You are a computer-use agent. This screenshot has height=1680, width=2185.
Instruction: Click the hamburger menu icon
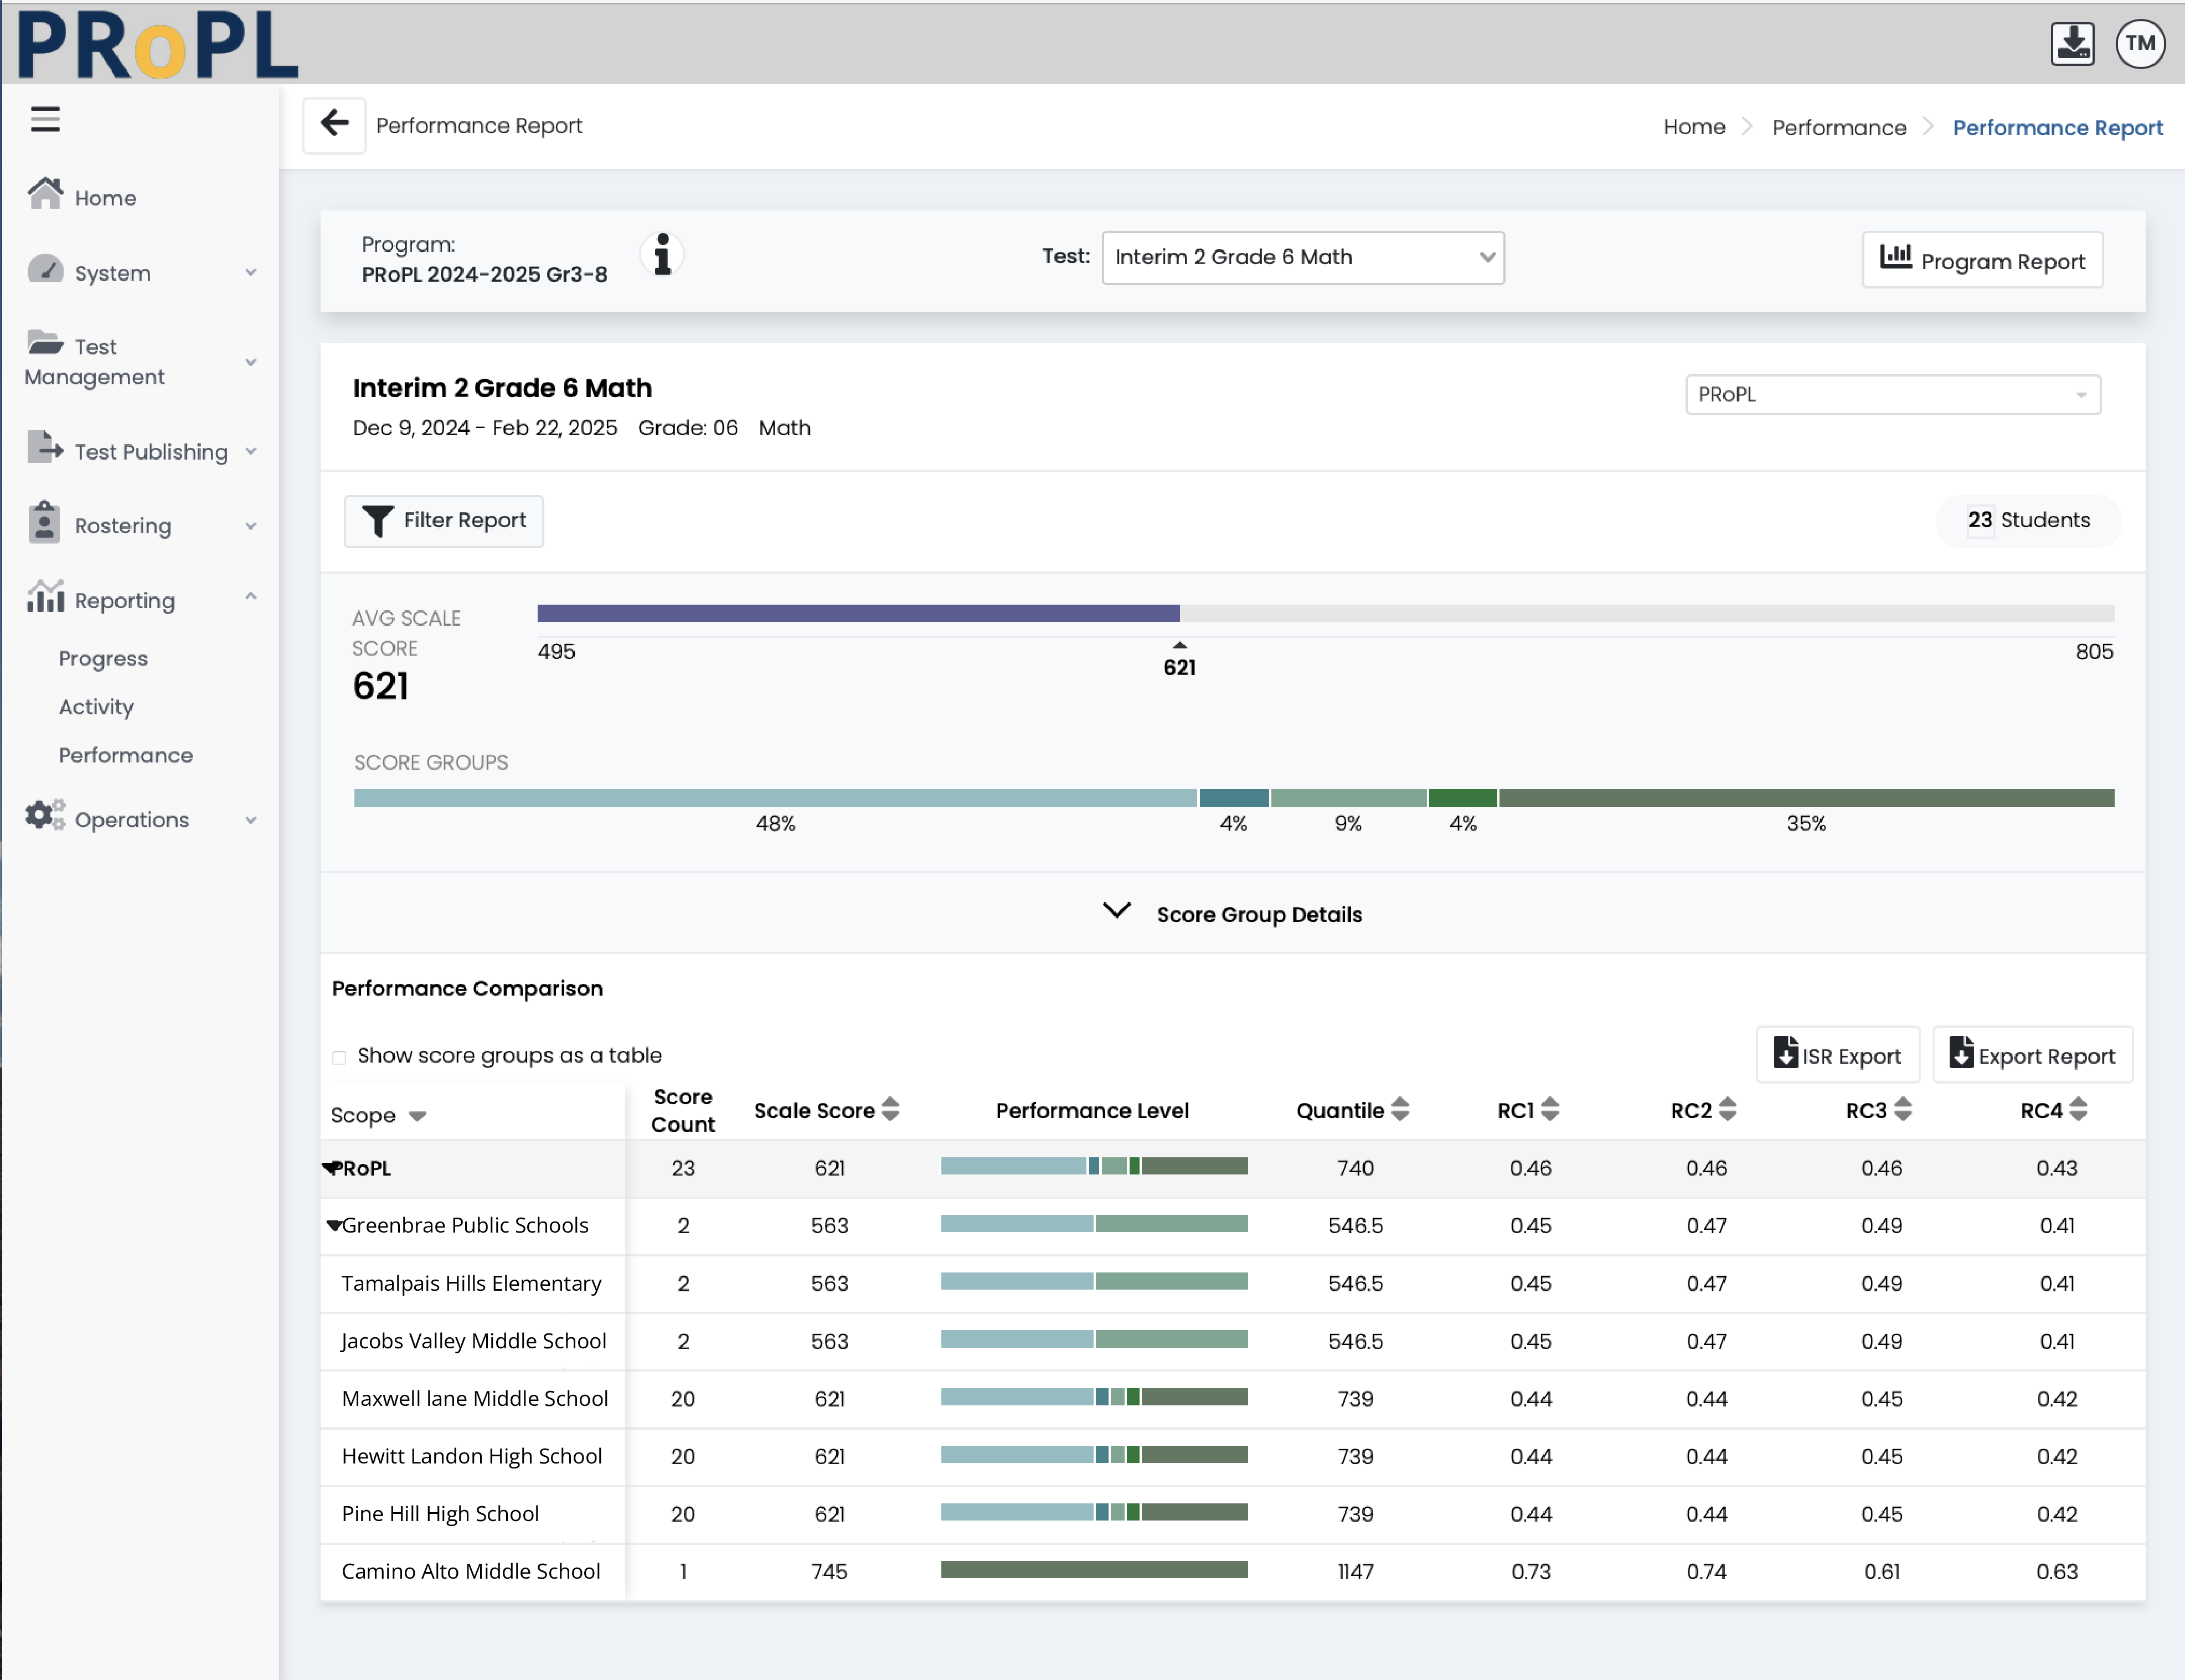click(45, 119)
